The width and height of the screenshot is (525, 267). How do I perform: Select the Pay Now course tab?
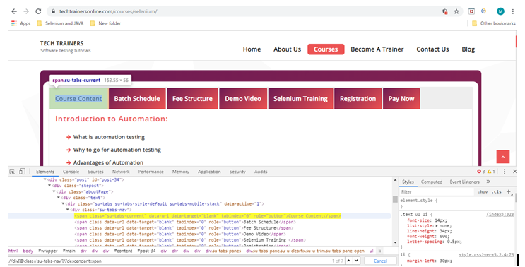(x=401, y=99)
